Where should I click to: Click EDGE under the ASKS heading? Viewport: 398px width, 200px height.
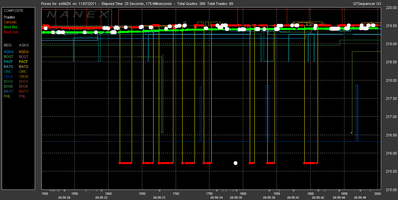click(24, 86)
